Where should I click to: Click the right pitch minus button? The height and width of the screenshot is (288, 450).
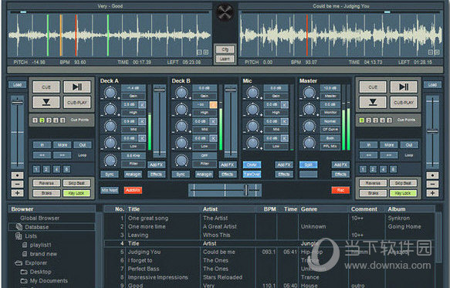click(432, 184)
